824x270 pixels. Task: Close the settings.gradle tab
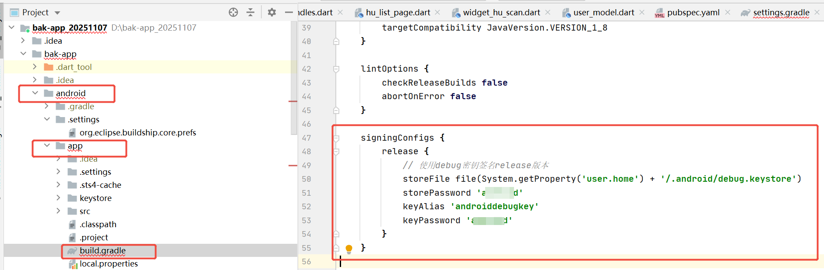tap(817, 12)
